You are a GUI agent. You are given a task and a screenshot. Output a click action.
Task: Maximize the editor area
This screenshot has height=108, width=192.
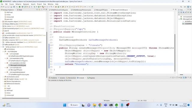pos(176,9)
